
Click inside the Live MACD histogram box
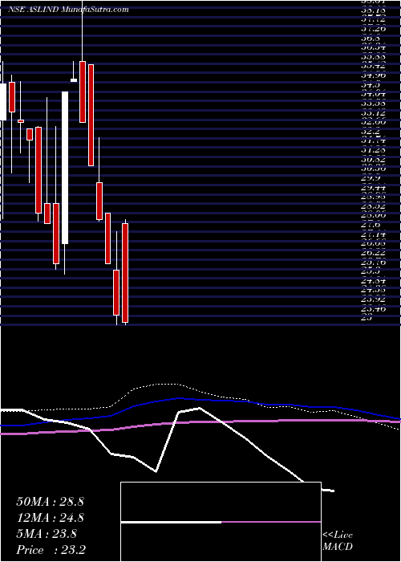click(221, 522)
